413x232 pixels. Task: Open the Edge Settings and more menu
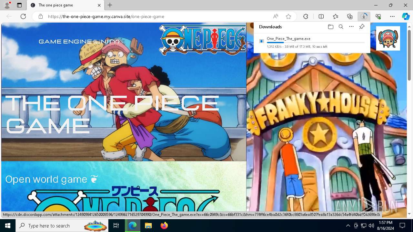(x=392, y=16)
